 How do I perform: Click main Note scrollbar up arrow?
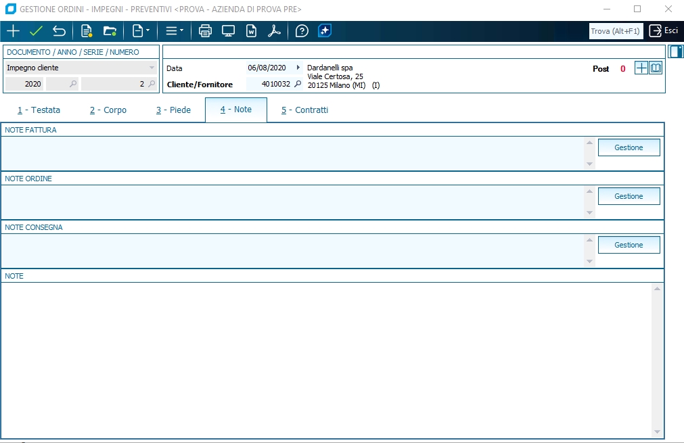click(657, 289)
